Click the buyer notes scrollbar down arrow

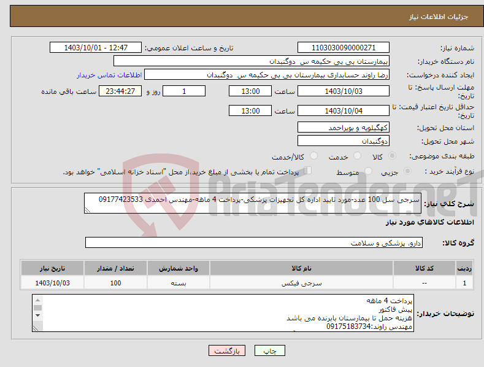(x=37, y=315)
